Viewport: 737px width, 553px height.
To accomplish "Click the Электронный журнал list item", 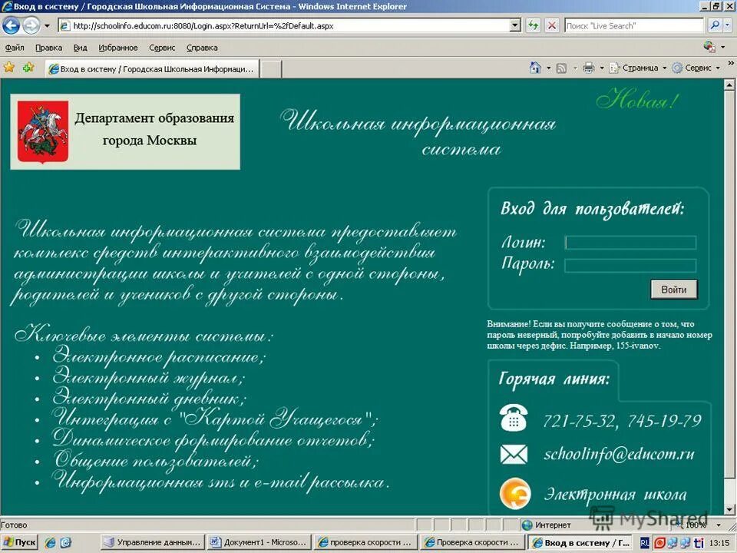I will tap(148, 378).
